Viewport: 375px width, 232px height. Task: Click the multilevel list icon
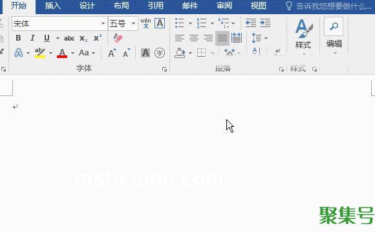pyautogui.click(x=224, y=23)
